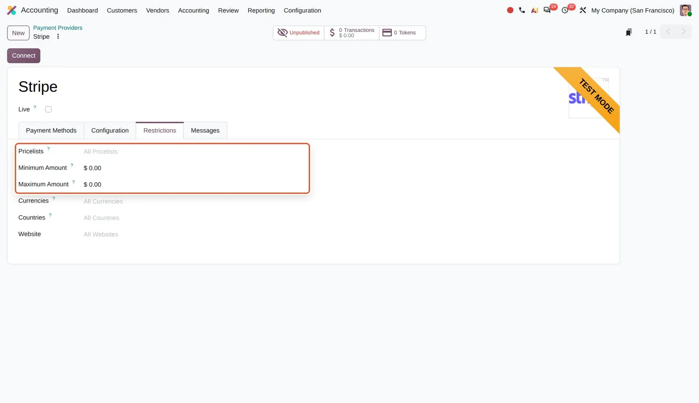Open the All Websites dropdown field
Image resolution: width=699 pixels, height=403 pixels.
(195, 234)
